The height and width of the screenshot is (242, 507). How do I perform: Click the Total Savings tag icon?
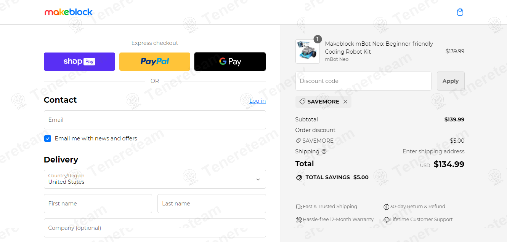(299, 178)
